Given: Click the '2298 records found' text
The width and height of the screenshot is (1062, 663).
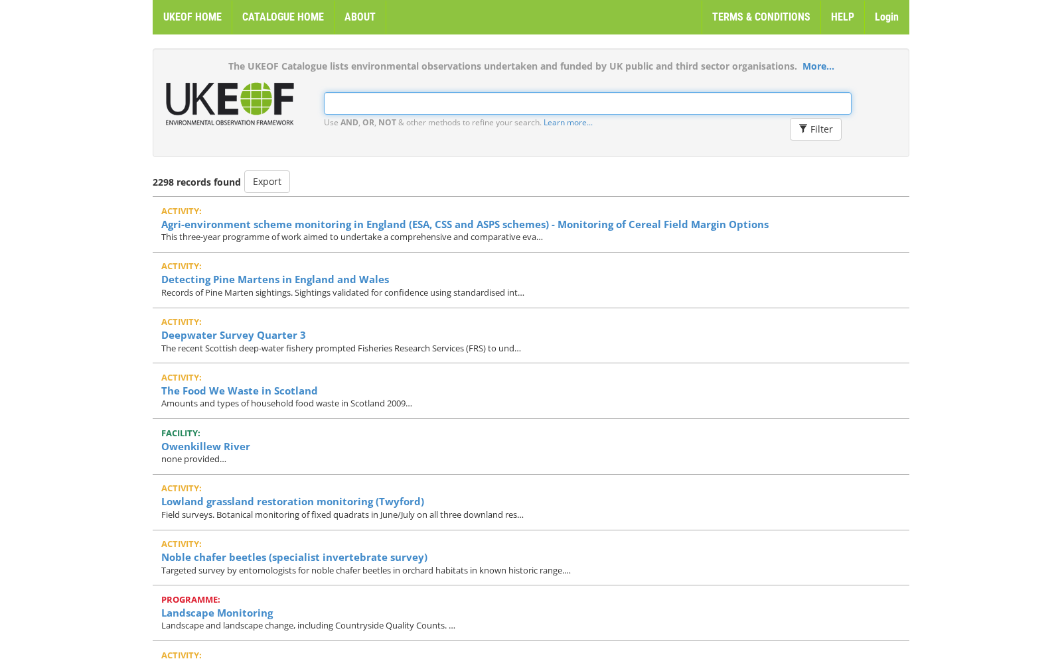Looking at the screenshot, I should [x=196, y=182].
